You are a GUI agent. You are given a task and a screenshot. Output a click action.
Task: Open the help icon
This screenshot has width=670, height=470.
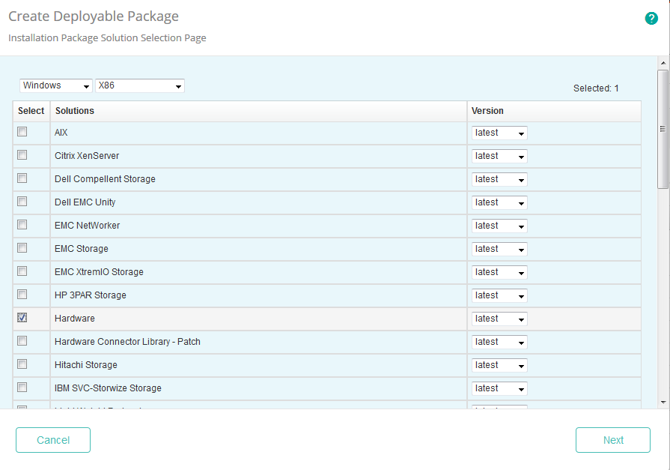[x=651, y=18]
